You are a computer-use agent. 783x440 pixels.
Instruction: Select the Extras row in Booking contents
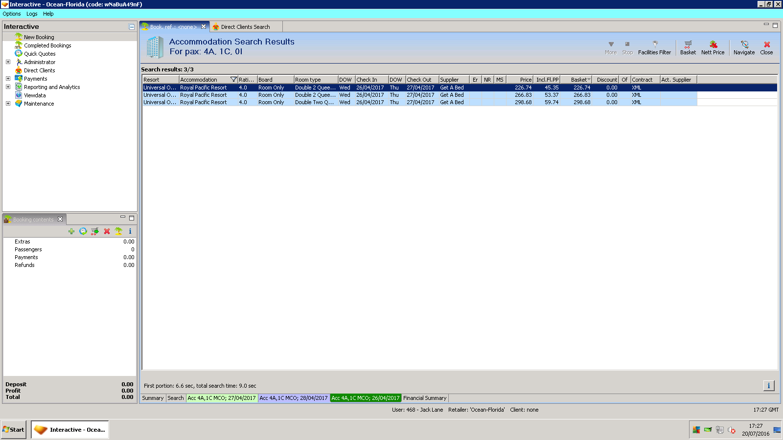coord(69,242)
